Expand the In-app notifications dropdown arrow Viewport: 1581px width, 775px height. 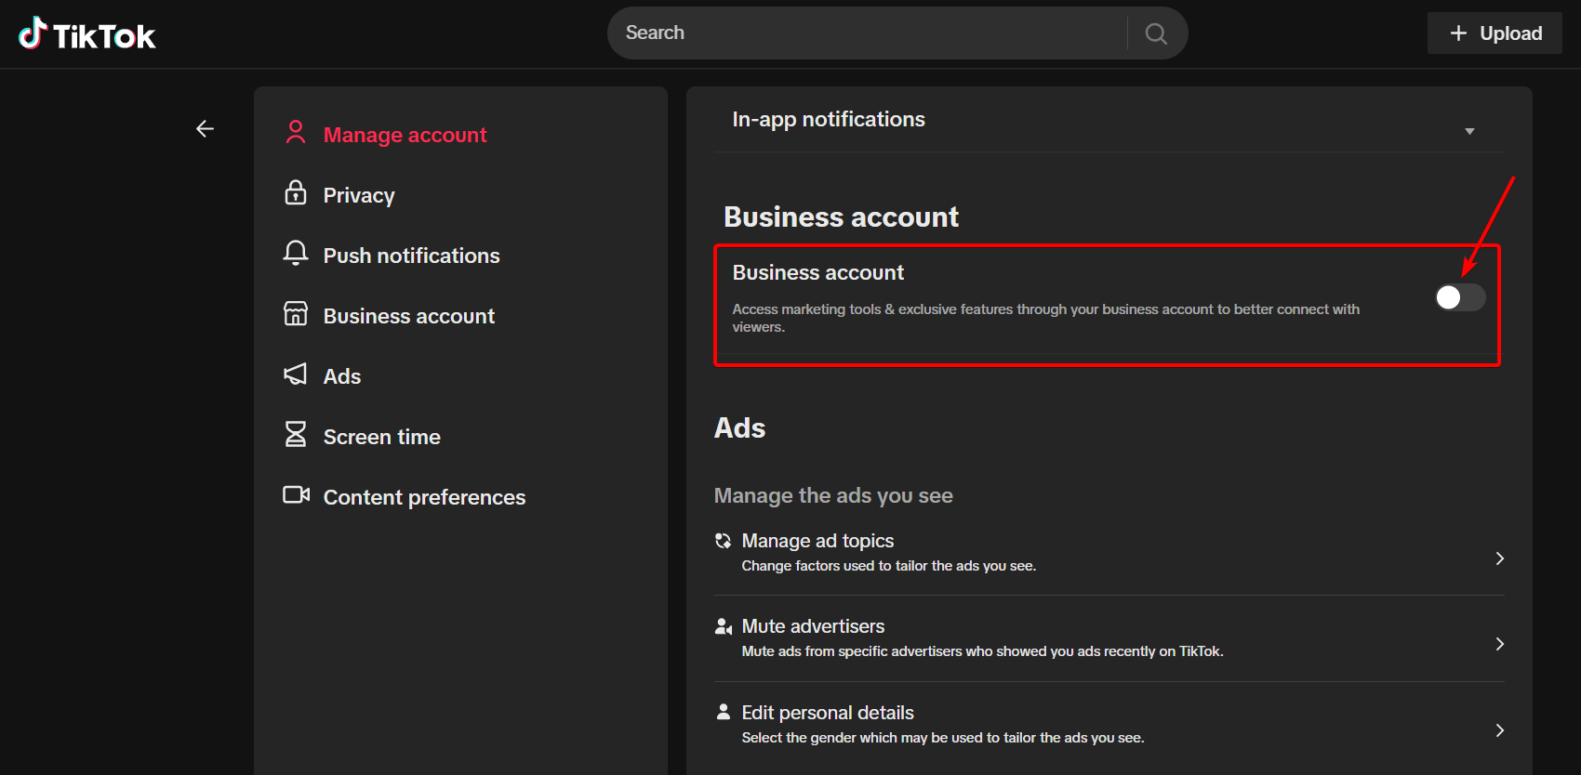coord(1469,132)
